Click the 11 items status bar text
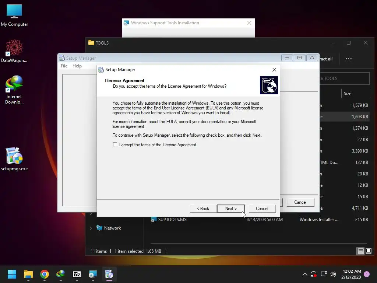Viewport: 377px width, 283px height. (x=99, y=251)
